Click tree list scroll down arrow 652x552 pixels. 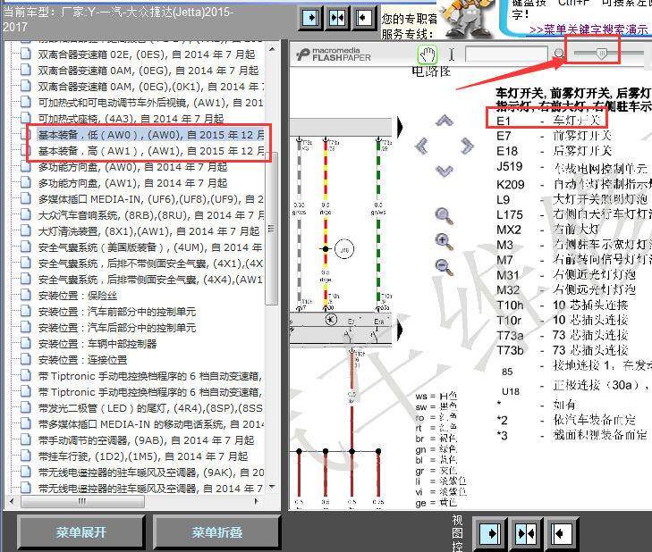[x=272, y=487]
